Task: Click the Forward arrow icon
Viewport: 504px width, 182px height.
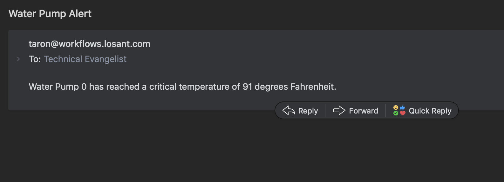Action: (x=339, y=110)
